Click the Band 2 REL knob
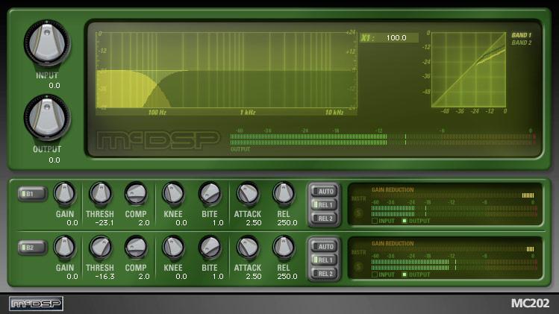Screen dimensions: 559x314 [284, 248]
